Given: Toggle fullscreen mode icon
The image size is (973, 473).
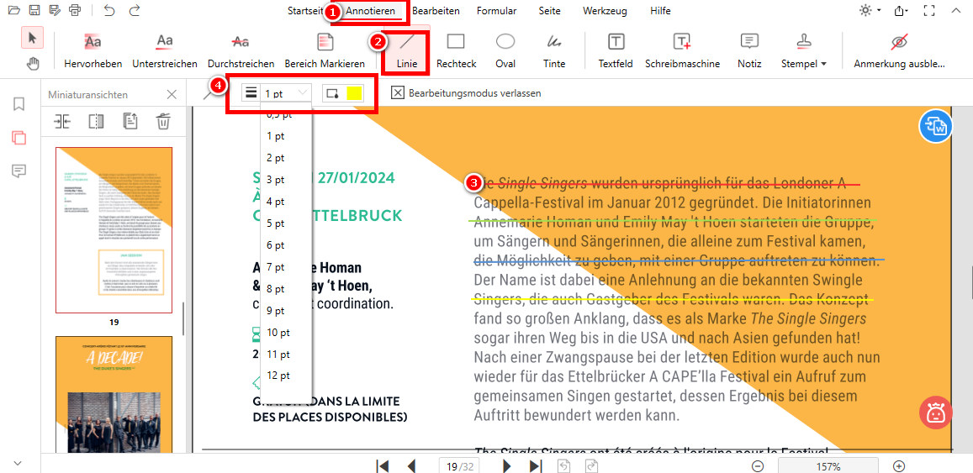Looking at the screenshot, I should click(x=929, y=11).
